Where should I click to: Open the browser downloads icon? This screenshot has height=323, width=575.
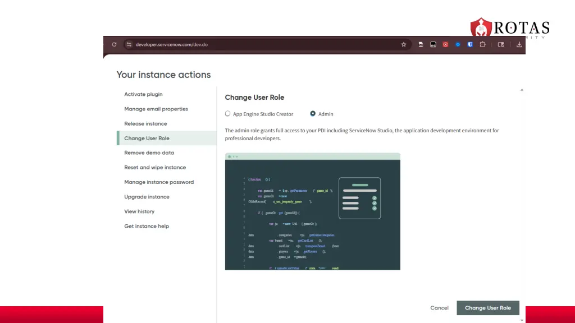pos(519,44)
